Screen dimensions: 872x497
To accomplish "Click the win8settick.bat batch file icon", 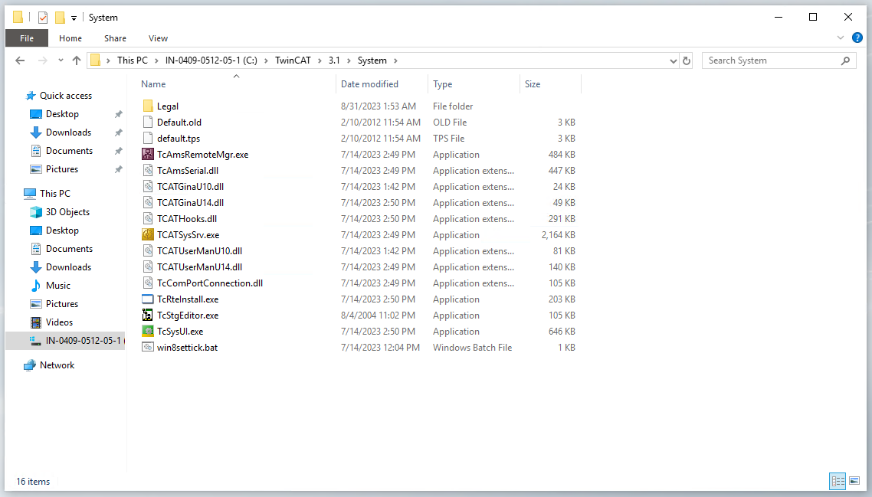I will (147, 348).
